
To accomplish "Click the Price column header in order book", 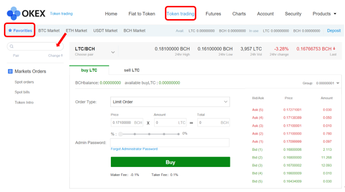I will (289, 98).
